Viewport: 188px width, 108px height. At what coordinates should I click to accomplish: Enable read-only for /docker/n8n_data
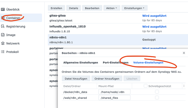click(x=157, y=92)
